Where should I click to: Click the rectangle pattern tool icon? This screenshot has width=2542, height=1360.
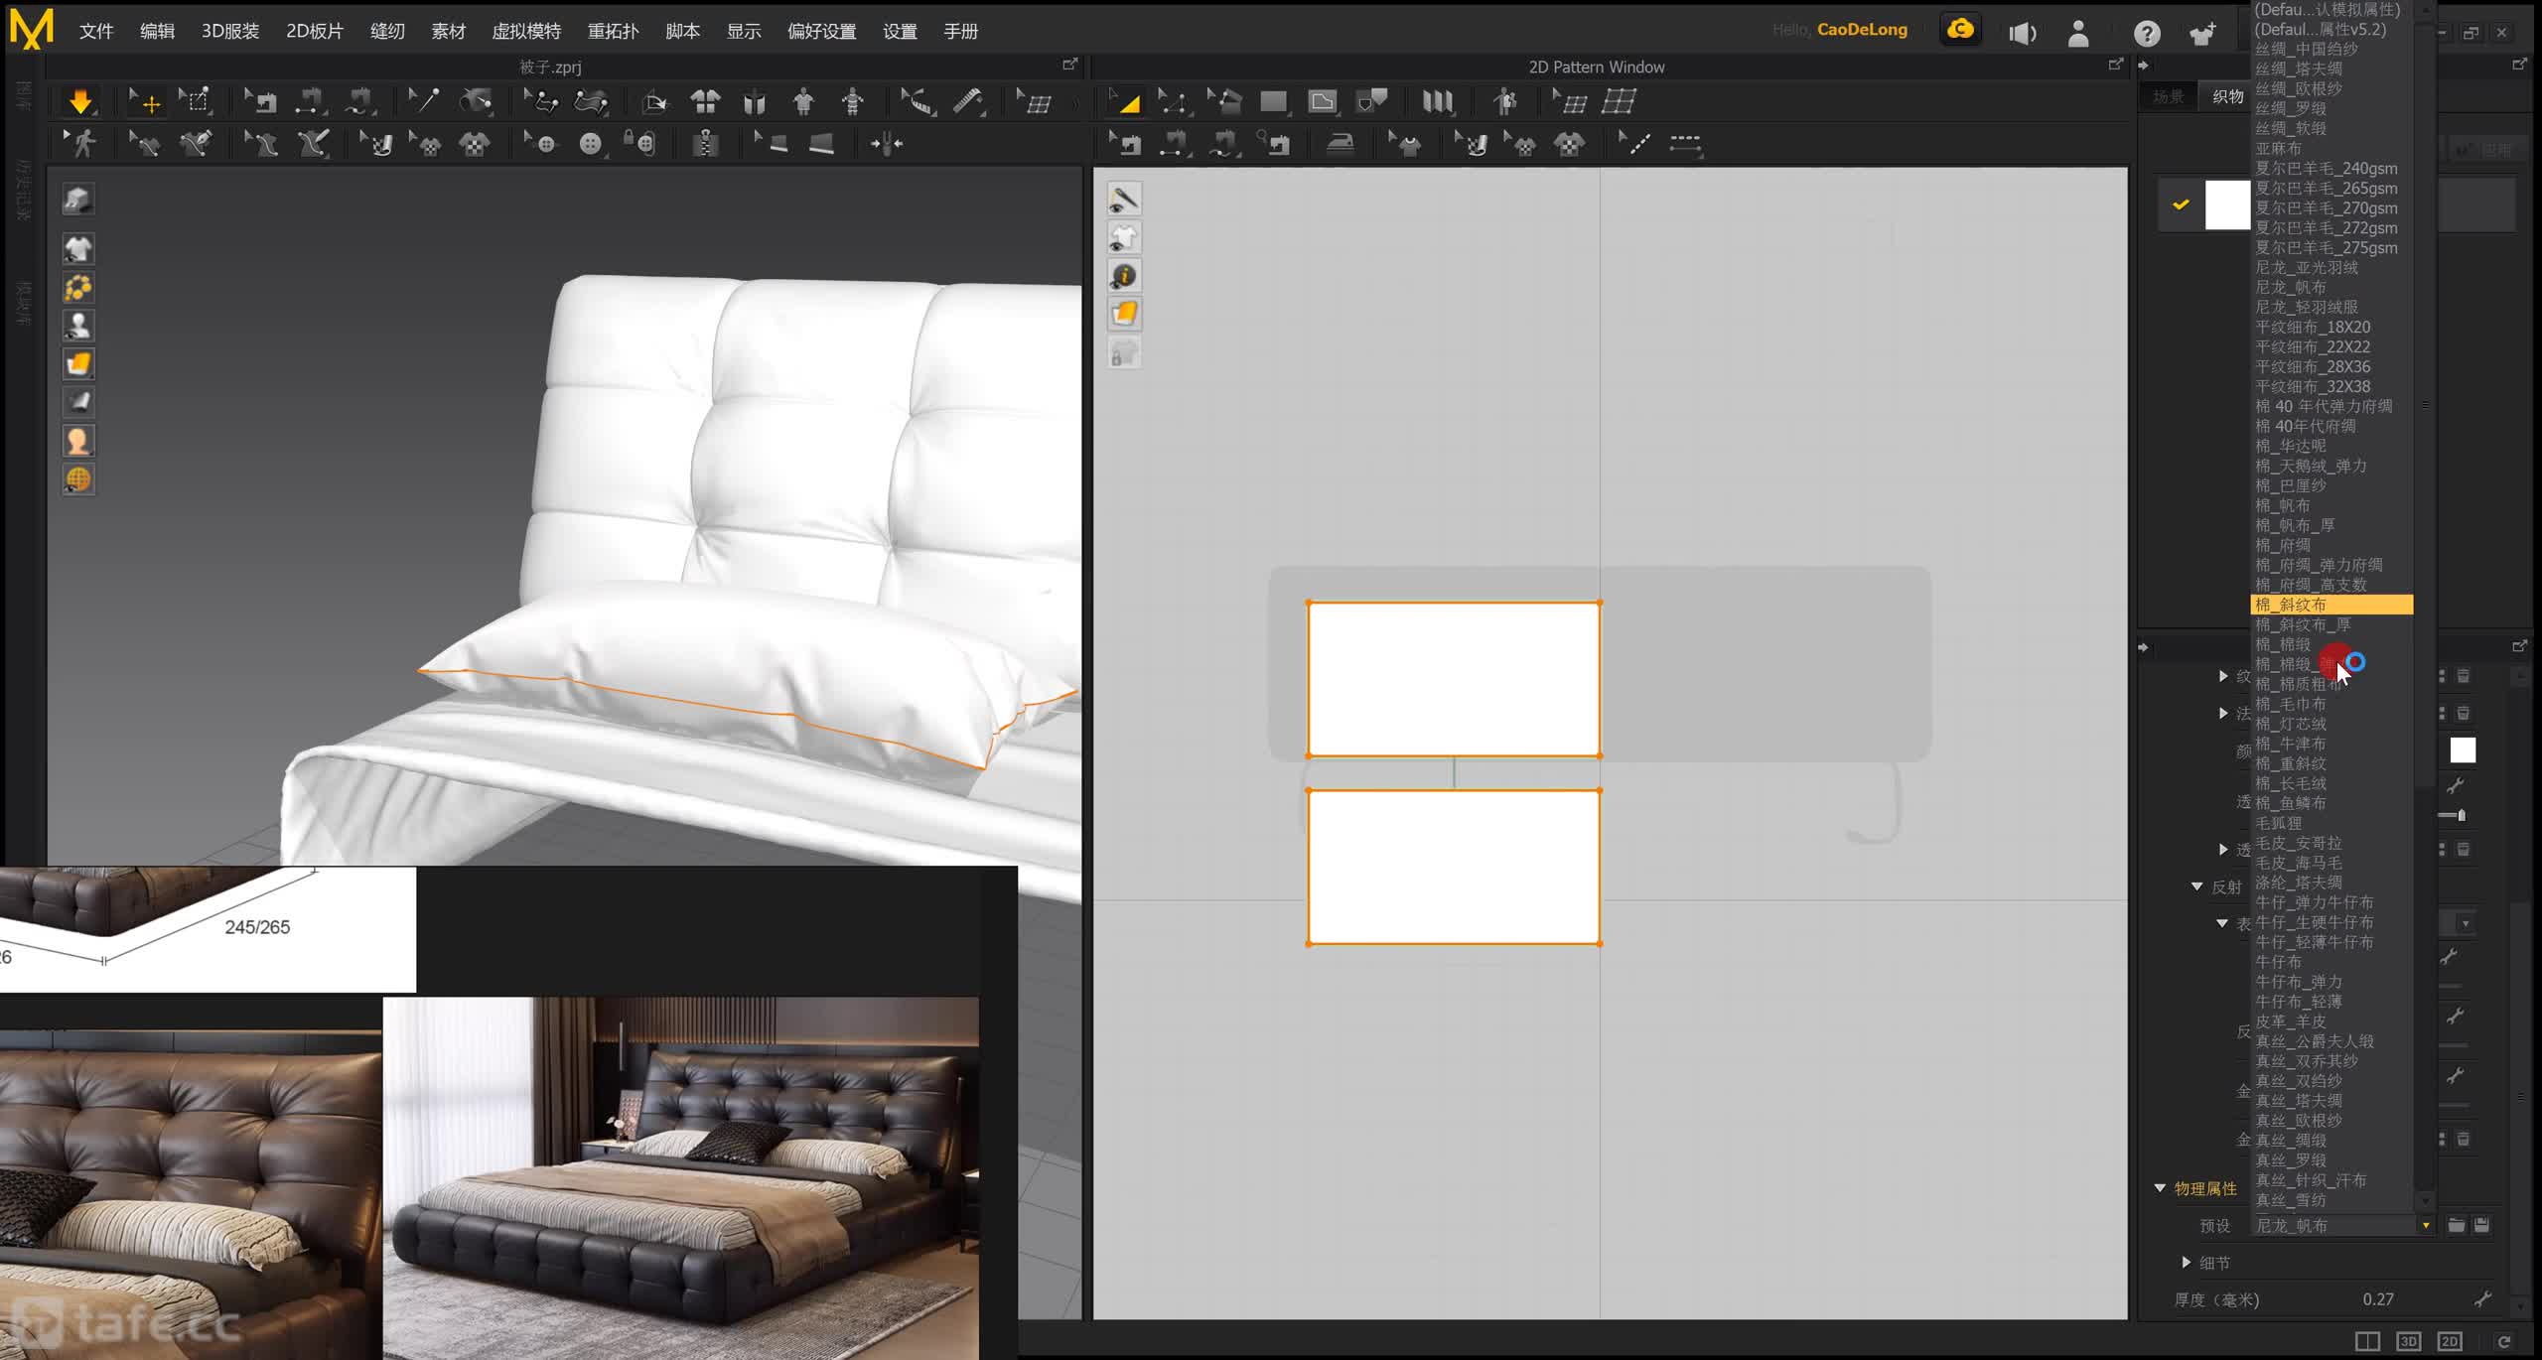coord(1272,101)
